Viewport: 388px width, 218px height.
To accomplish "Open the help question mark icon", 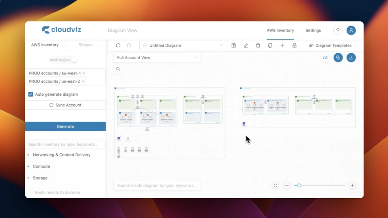I will click(338, 30).
